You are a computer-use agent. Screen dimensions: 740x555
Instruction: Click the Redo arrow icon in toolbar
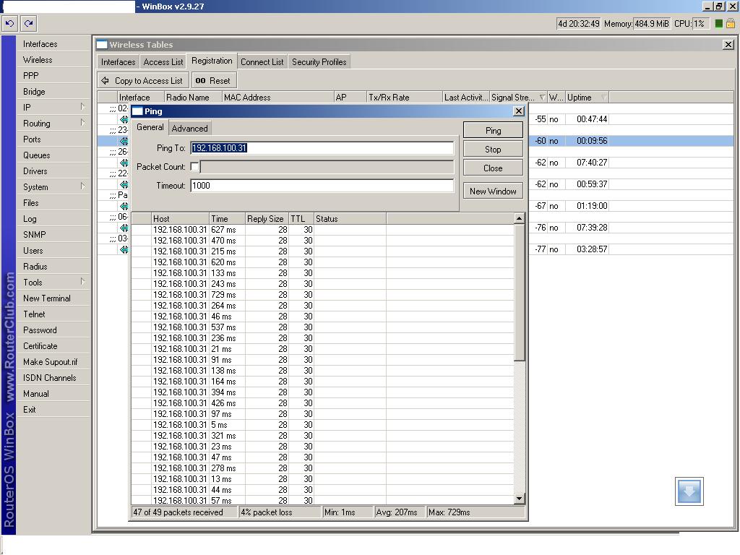tap(28, 23)
